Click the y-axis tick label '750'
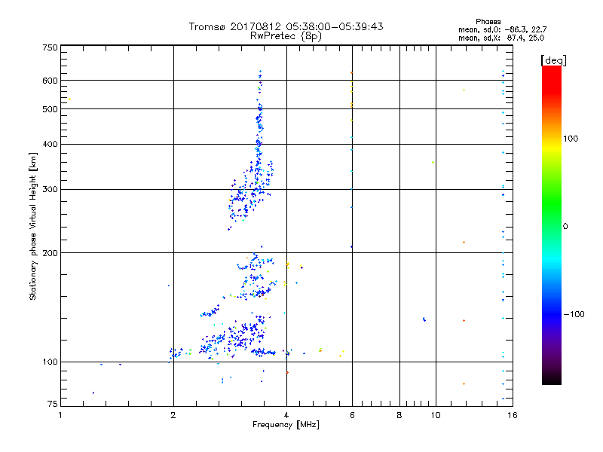Screen dimensions: 603x452 50,47
